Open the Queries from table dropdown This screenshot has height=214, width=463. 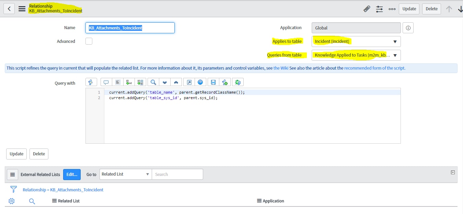(x=356, y=55)
